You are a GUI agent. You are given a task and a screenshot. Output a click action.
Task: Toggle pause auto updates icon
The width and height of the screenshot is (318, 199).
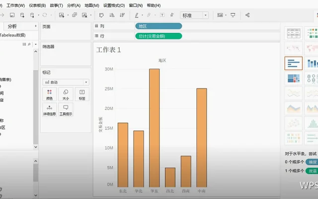tap(32, 15)
